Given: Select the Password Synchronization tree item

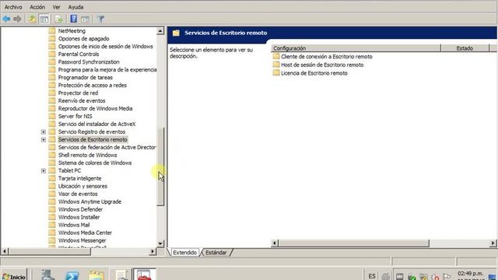Looking at the screenshot, I should [89, 62].
